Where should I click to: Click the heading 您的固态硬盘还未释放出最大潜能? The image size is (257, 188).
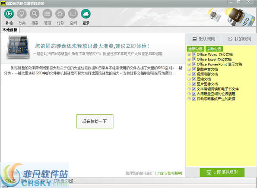tap(92, 46)
